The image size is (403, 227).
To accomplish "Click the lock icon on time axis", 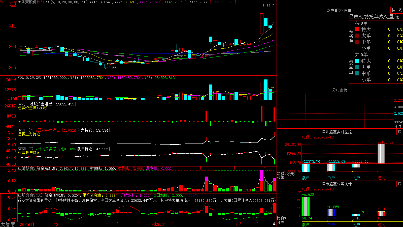I will 275,224.
